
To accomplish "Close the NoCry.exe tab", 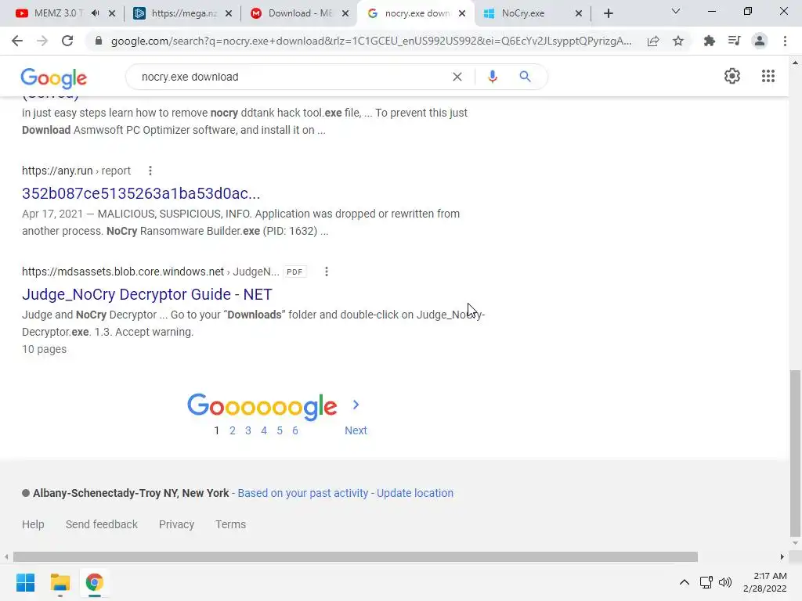I will [579, 13].
